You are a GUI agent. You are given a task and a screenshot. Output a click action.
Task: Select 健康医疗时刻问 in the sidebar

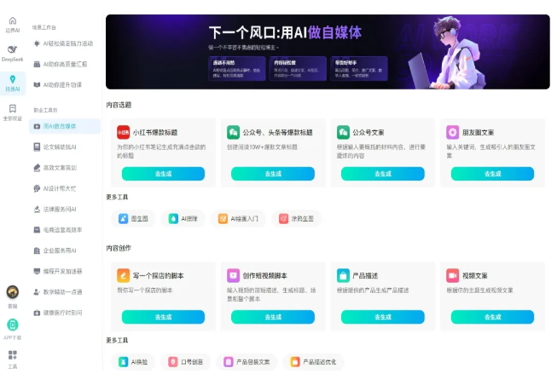[x=65, y=313]
